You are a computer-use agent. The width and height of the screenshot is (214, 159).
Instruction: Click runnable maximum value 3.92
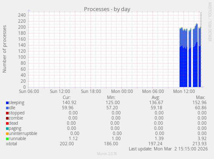[x=202, y=138]
